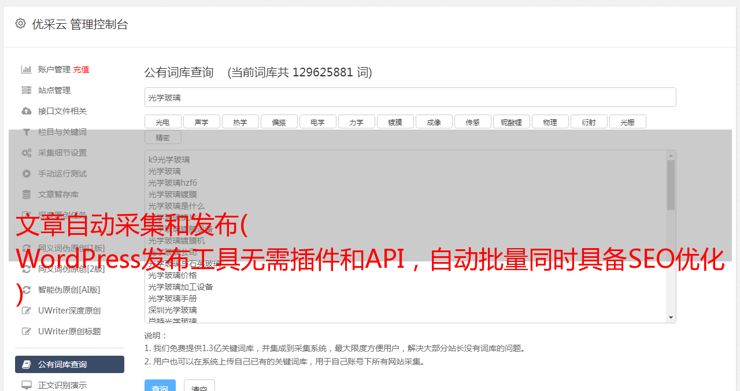Click the play icon for 手动运行测试

[x=27, y=174]
